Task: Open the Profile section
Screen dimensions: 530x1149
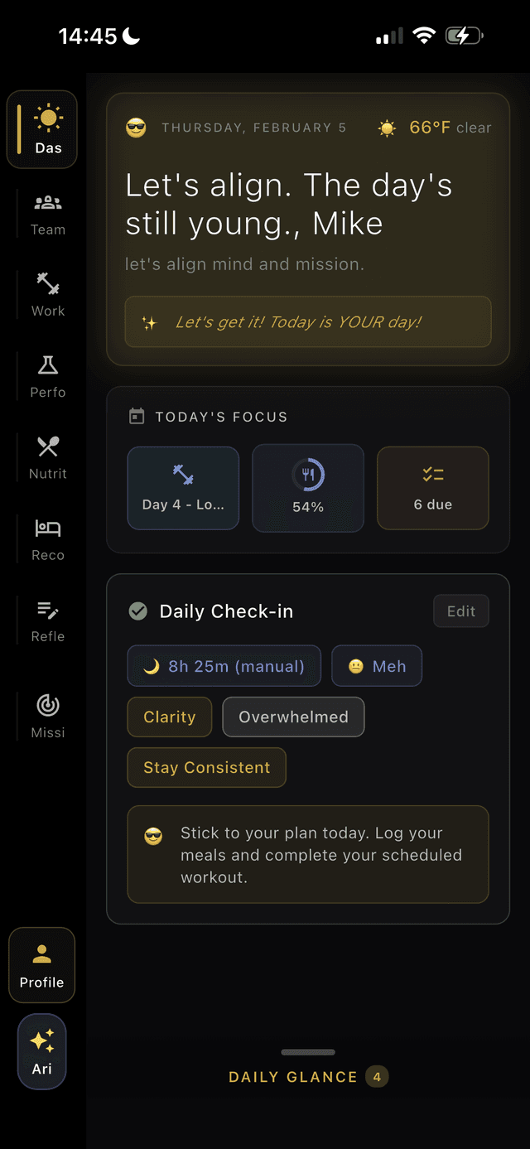Action: pos(41,963)
